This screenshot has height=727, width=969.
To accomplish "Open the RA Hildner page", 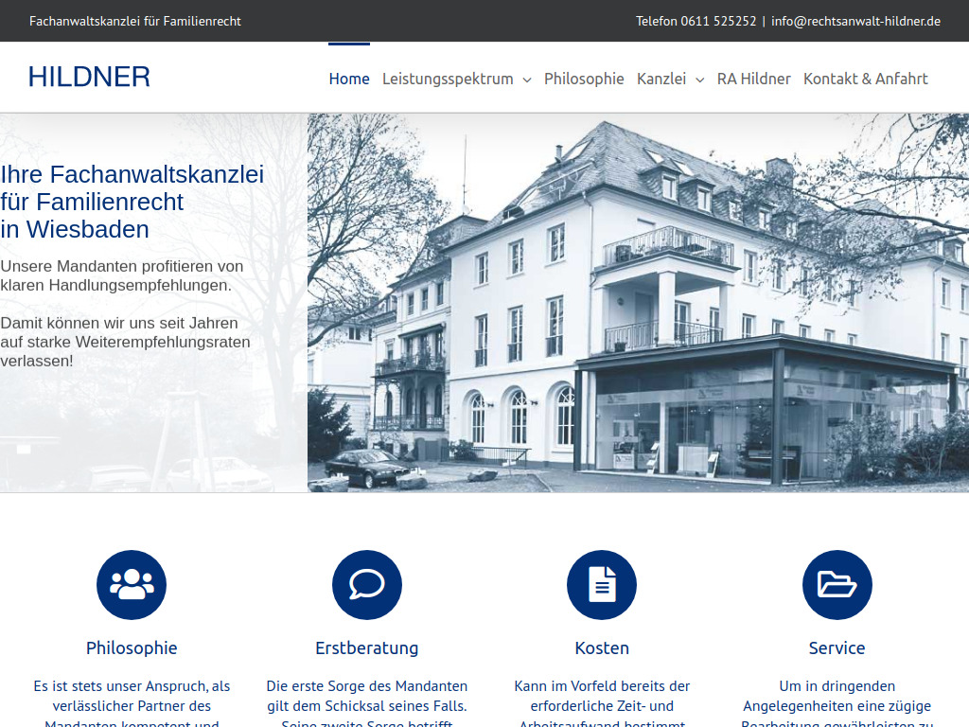I will pyautogui.click(x=754, y=79).
